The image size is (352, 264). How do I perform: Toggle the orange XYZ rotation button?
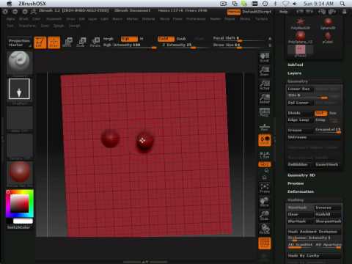coord(265,164)
